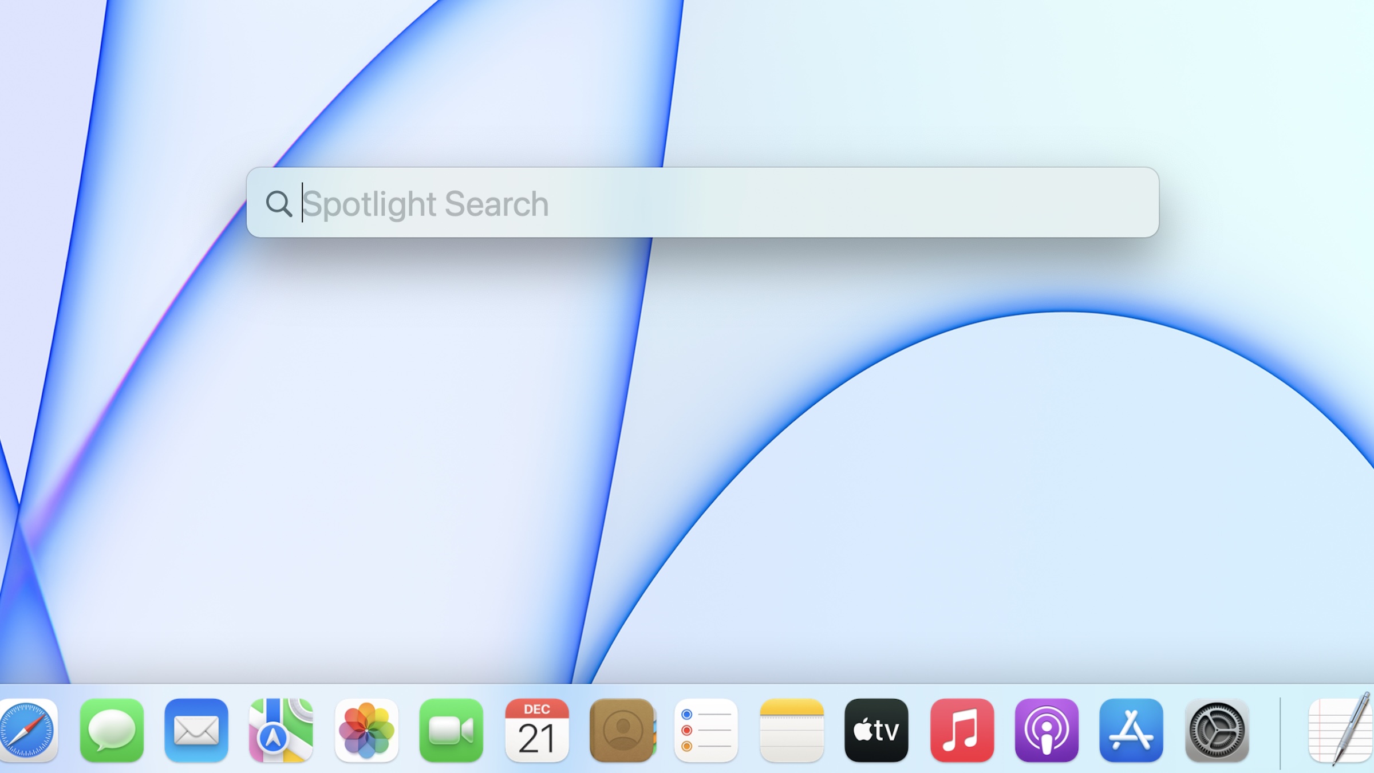Select the Spotlight Search placeholder text

[427, 203]
